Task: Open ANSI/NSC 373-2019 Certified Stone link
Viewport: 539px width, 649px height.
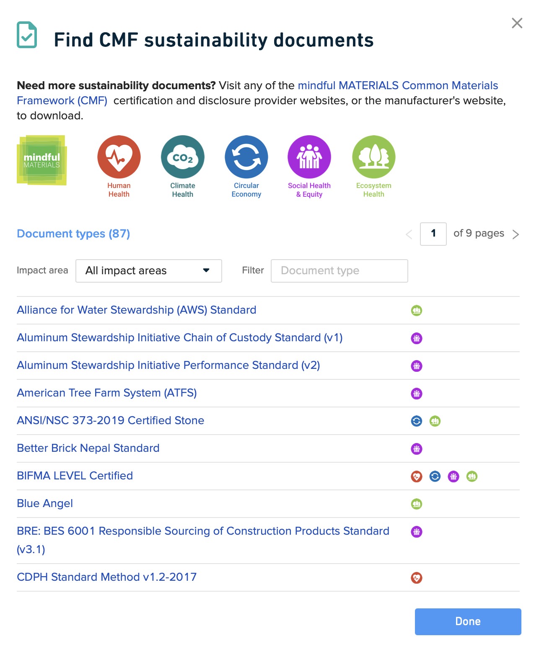Action: (x=111, y=420)
